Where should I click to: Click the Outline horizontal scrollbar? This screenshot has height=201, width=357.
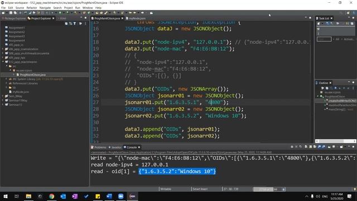tap(336, 141)
